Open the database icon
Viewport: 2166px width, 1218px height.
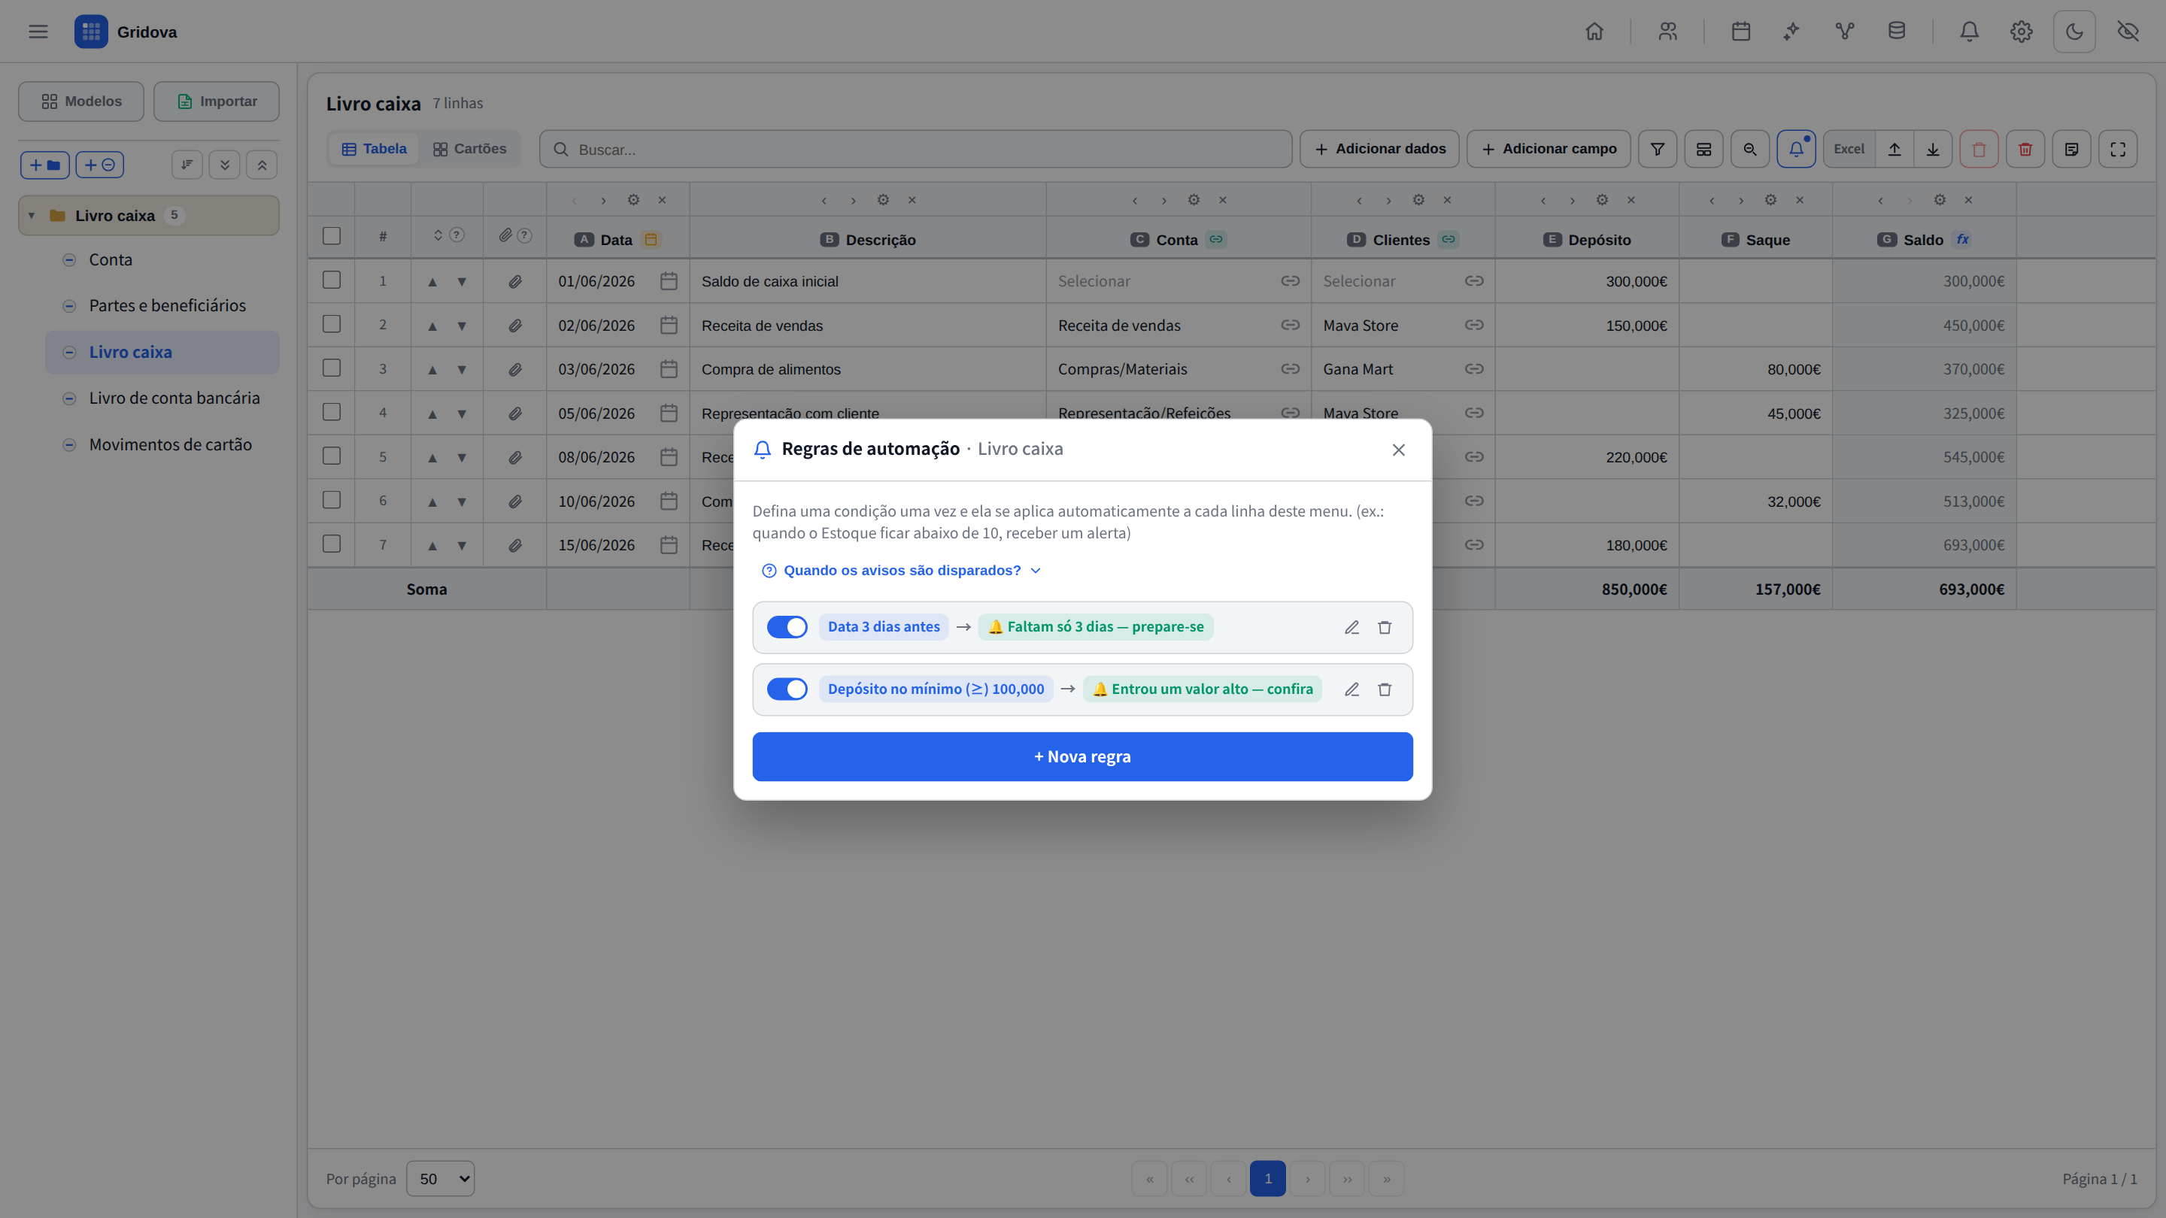[1896, 32]
